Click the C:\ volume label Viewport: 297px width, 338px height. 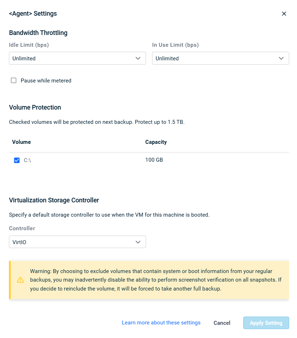28,160
